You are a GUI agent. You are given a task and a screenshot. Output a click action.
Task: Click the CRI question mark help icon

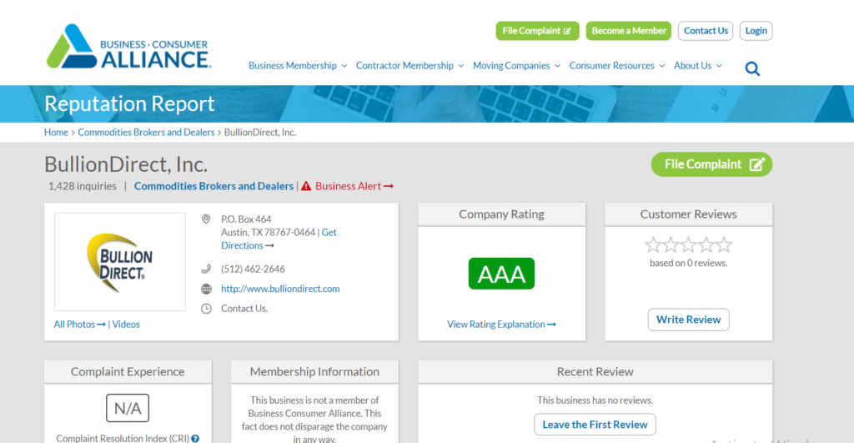195,439
